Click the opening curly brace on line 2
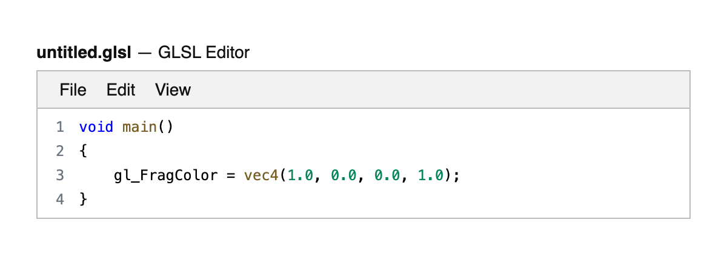Viewport: 727px width, 260px height. (x=83, y=151)
